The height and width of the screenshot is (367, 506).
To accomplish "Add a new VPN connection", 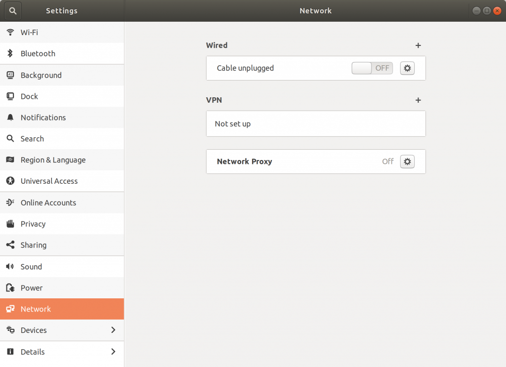I will point(418,100).
